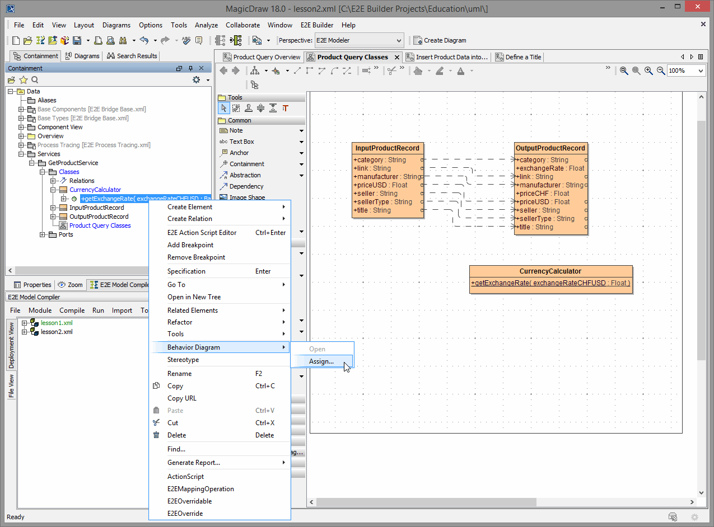Screen dimensions: 714x527
Task: Click the Zoom In magnifier icon
Action: pyautogui.click(x=648, y=70)
